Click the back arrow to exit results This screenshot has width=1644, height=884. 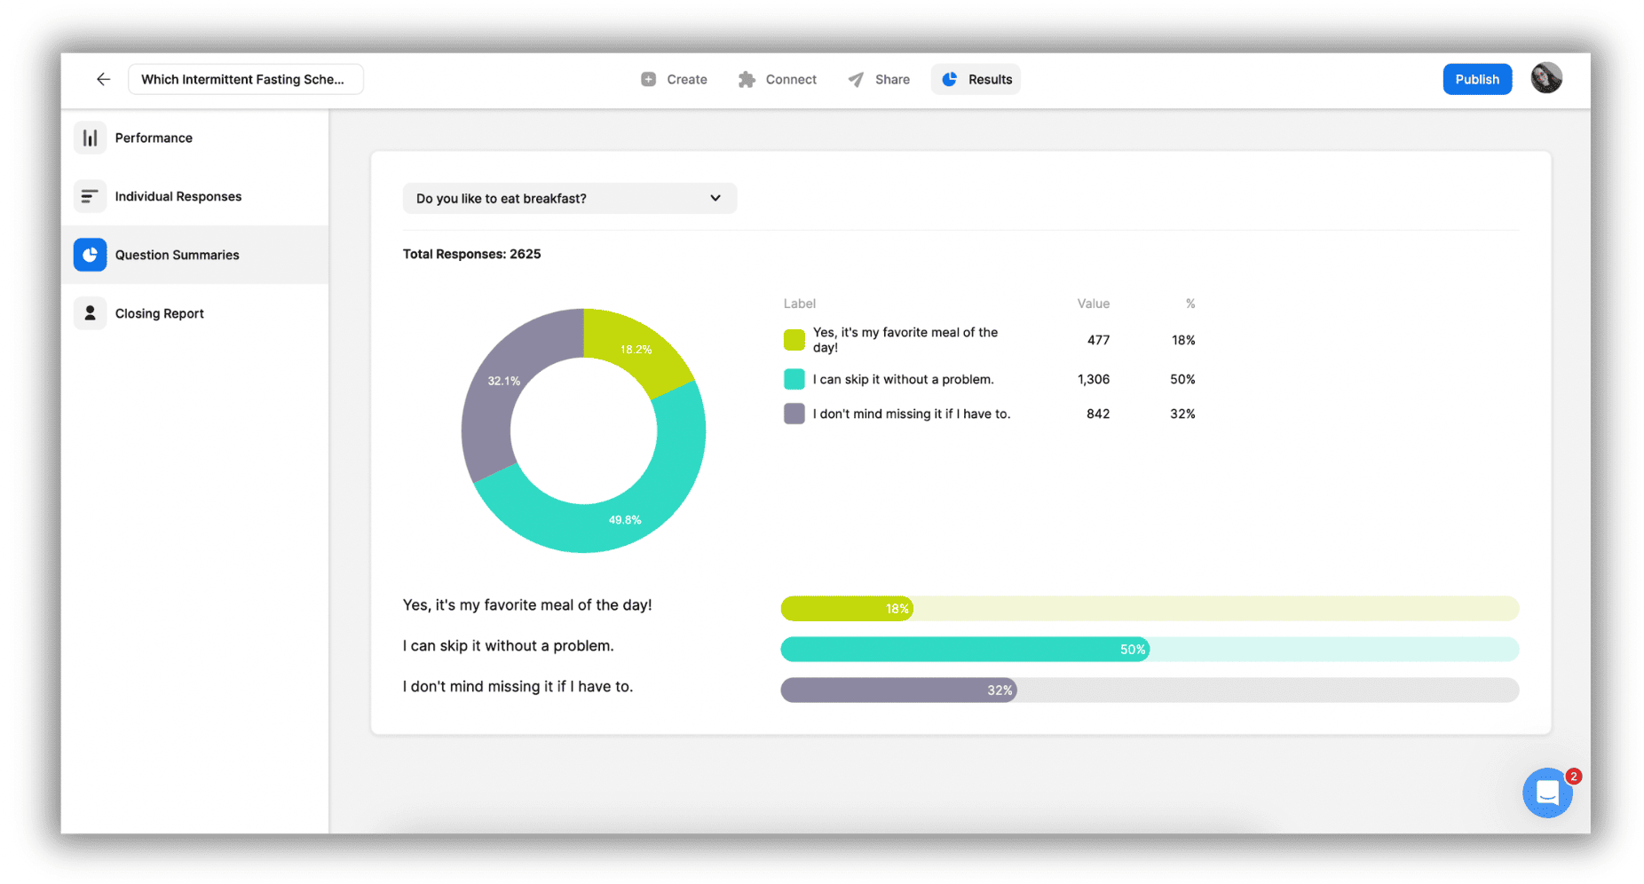(103, 79)
